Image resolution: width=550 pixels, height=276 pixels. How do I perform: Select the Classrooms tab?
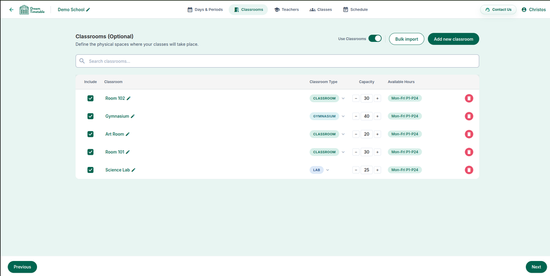248,10
